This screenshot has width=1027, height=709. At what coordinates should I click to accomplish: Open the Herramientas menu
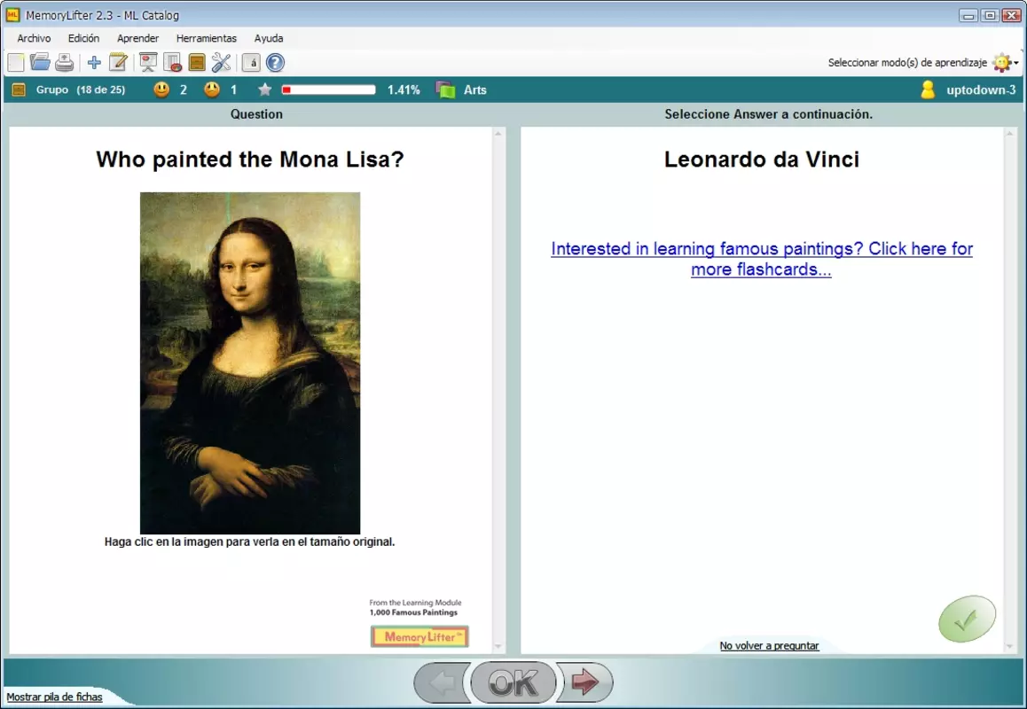tap(207, 38)
